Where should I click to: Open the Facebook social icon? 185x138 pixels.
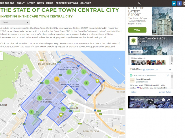click(x=179, y=3)
